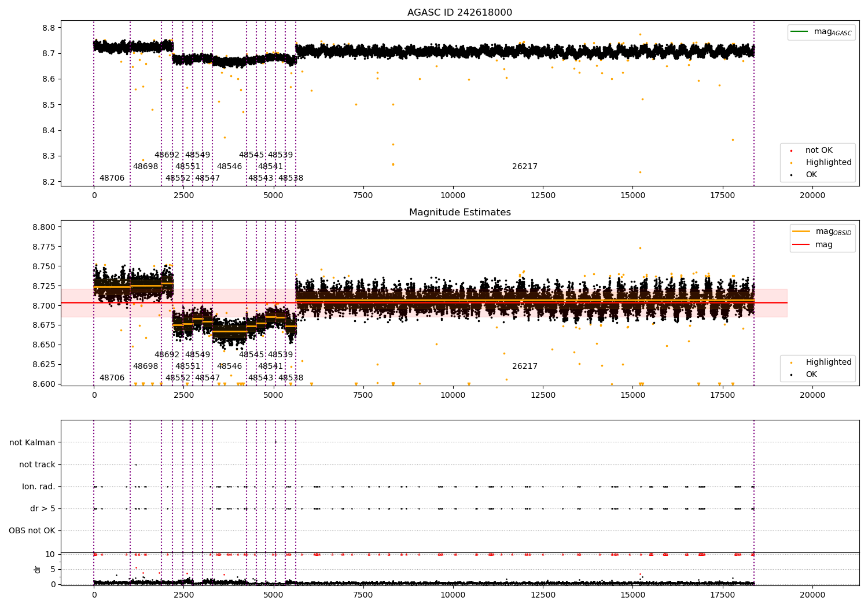Click x-axis tick 10000 under the dr plot
This screenshot has height=608, width=868.
click(453, 595)
